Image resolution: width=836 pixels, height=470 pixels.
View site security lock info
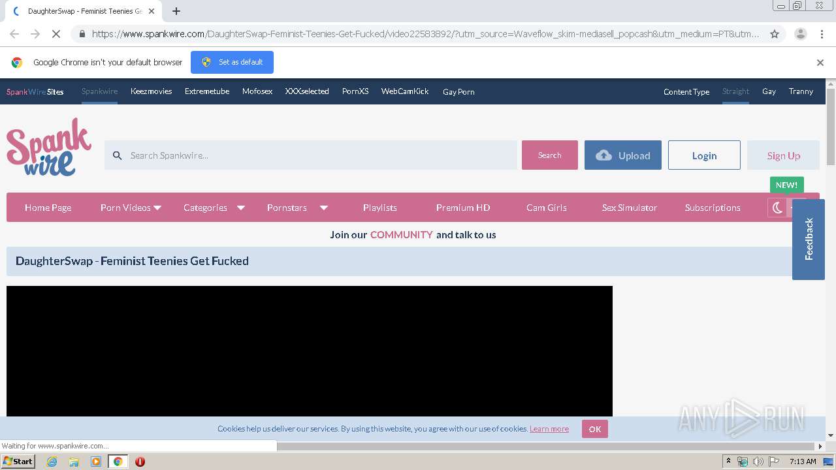[81, 34]
